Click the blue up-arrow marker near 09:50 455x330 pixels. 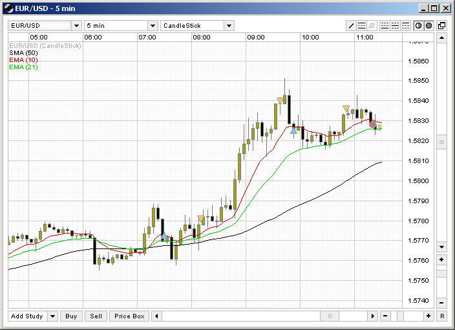click(293, 131)
